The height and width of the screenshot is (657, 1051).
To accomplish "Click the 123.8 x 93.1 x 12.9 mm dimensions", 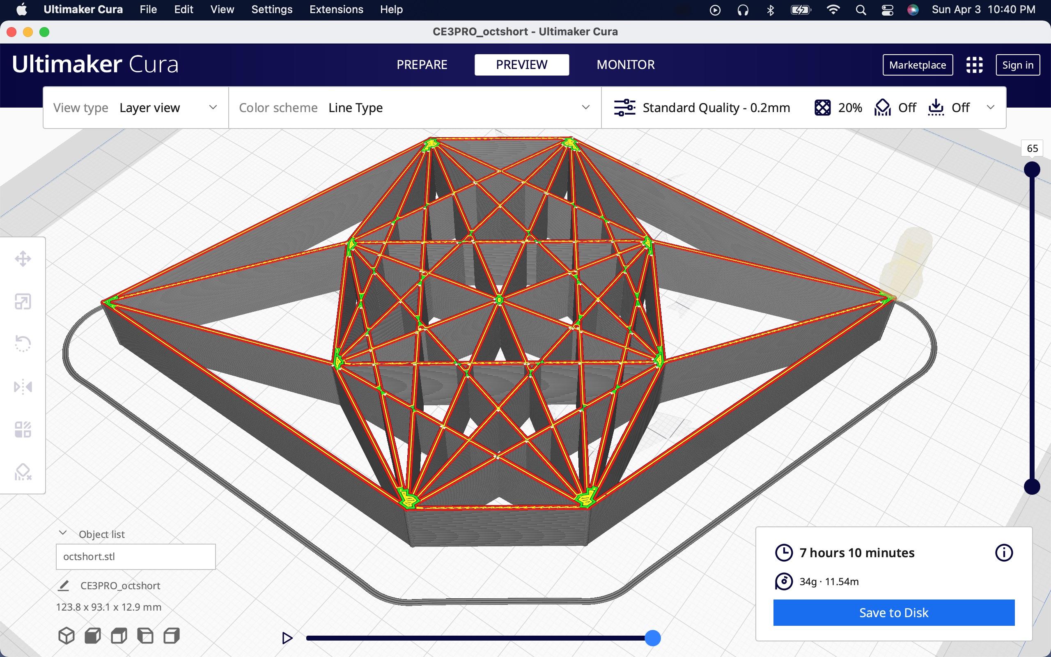I will point(108,607).
